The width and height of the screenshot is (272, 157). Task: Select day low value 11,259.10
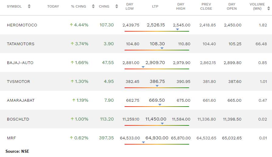point(131,119)
